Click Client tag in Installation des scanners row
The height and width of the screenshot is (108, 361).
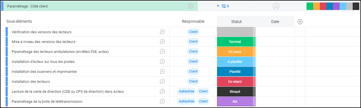[x=193, y=72]
